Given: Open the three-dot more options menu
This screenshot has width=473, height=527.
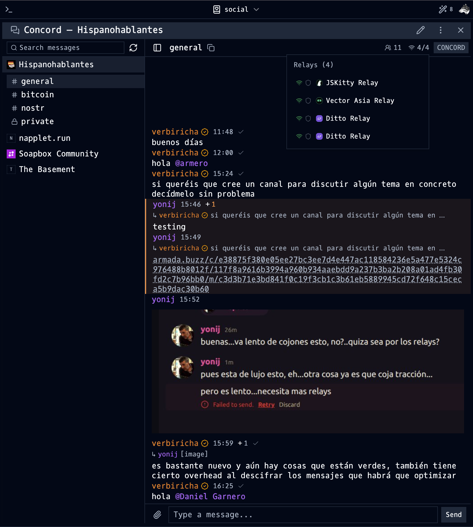Looking at the screenshot, I should [x=441, y=30].
